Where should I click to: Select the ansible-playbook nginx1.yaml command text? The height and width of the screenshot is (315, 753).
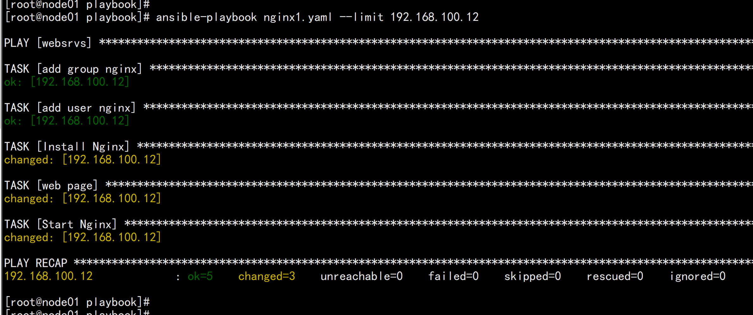tap(244, 17)
